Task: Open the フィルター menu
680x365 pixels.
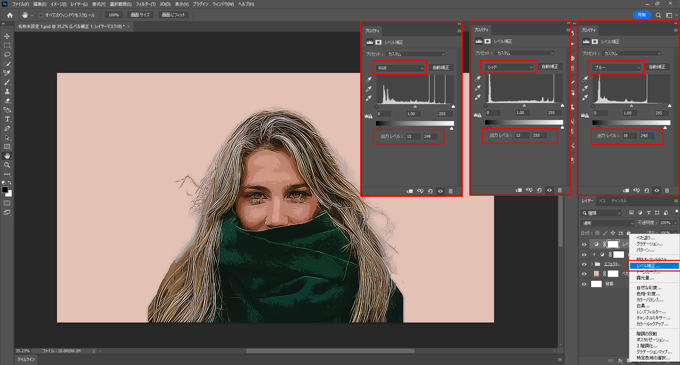Action: (x=145, y=4)
